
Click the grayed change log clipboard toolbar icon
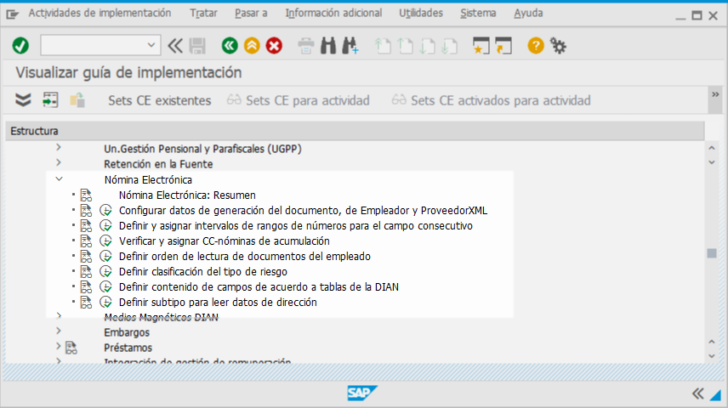coord(77,99)
